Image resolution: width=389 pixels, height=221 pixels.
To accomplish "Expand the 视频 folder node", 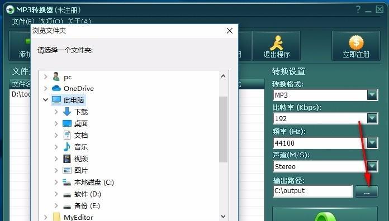I will click(x=56, y=158).
